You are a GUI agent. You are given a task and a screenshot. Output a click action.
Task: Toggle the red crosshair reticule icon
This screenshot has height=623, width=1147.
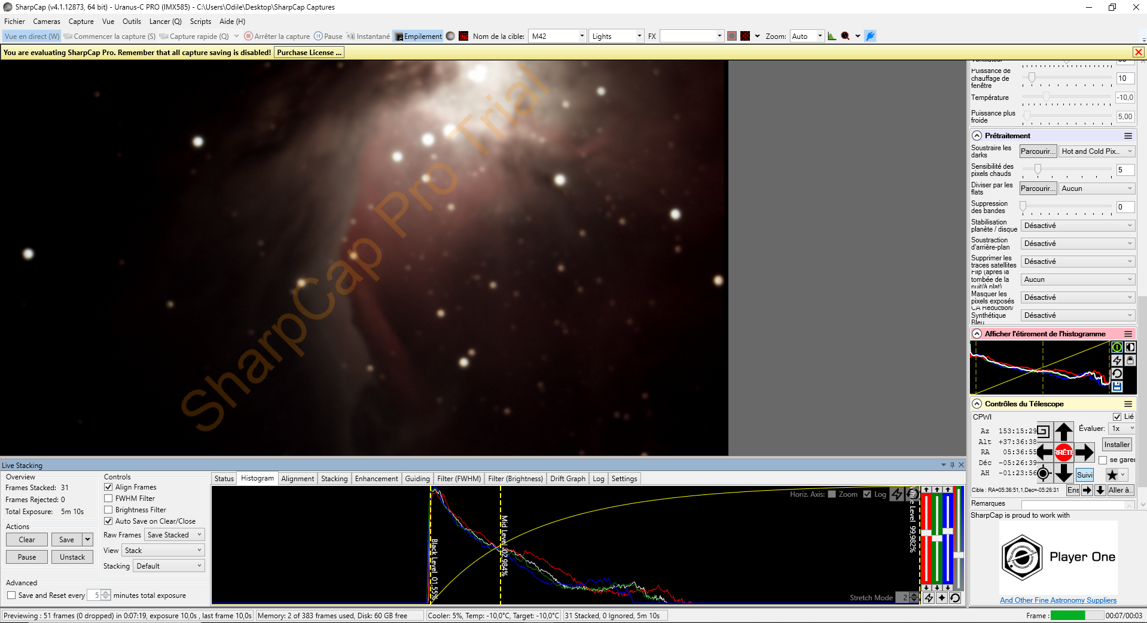coord(745,37)
